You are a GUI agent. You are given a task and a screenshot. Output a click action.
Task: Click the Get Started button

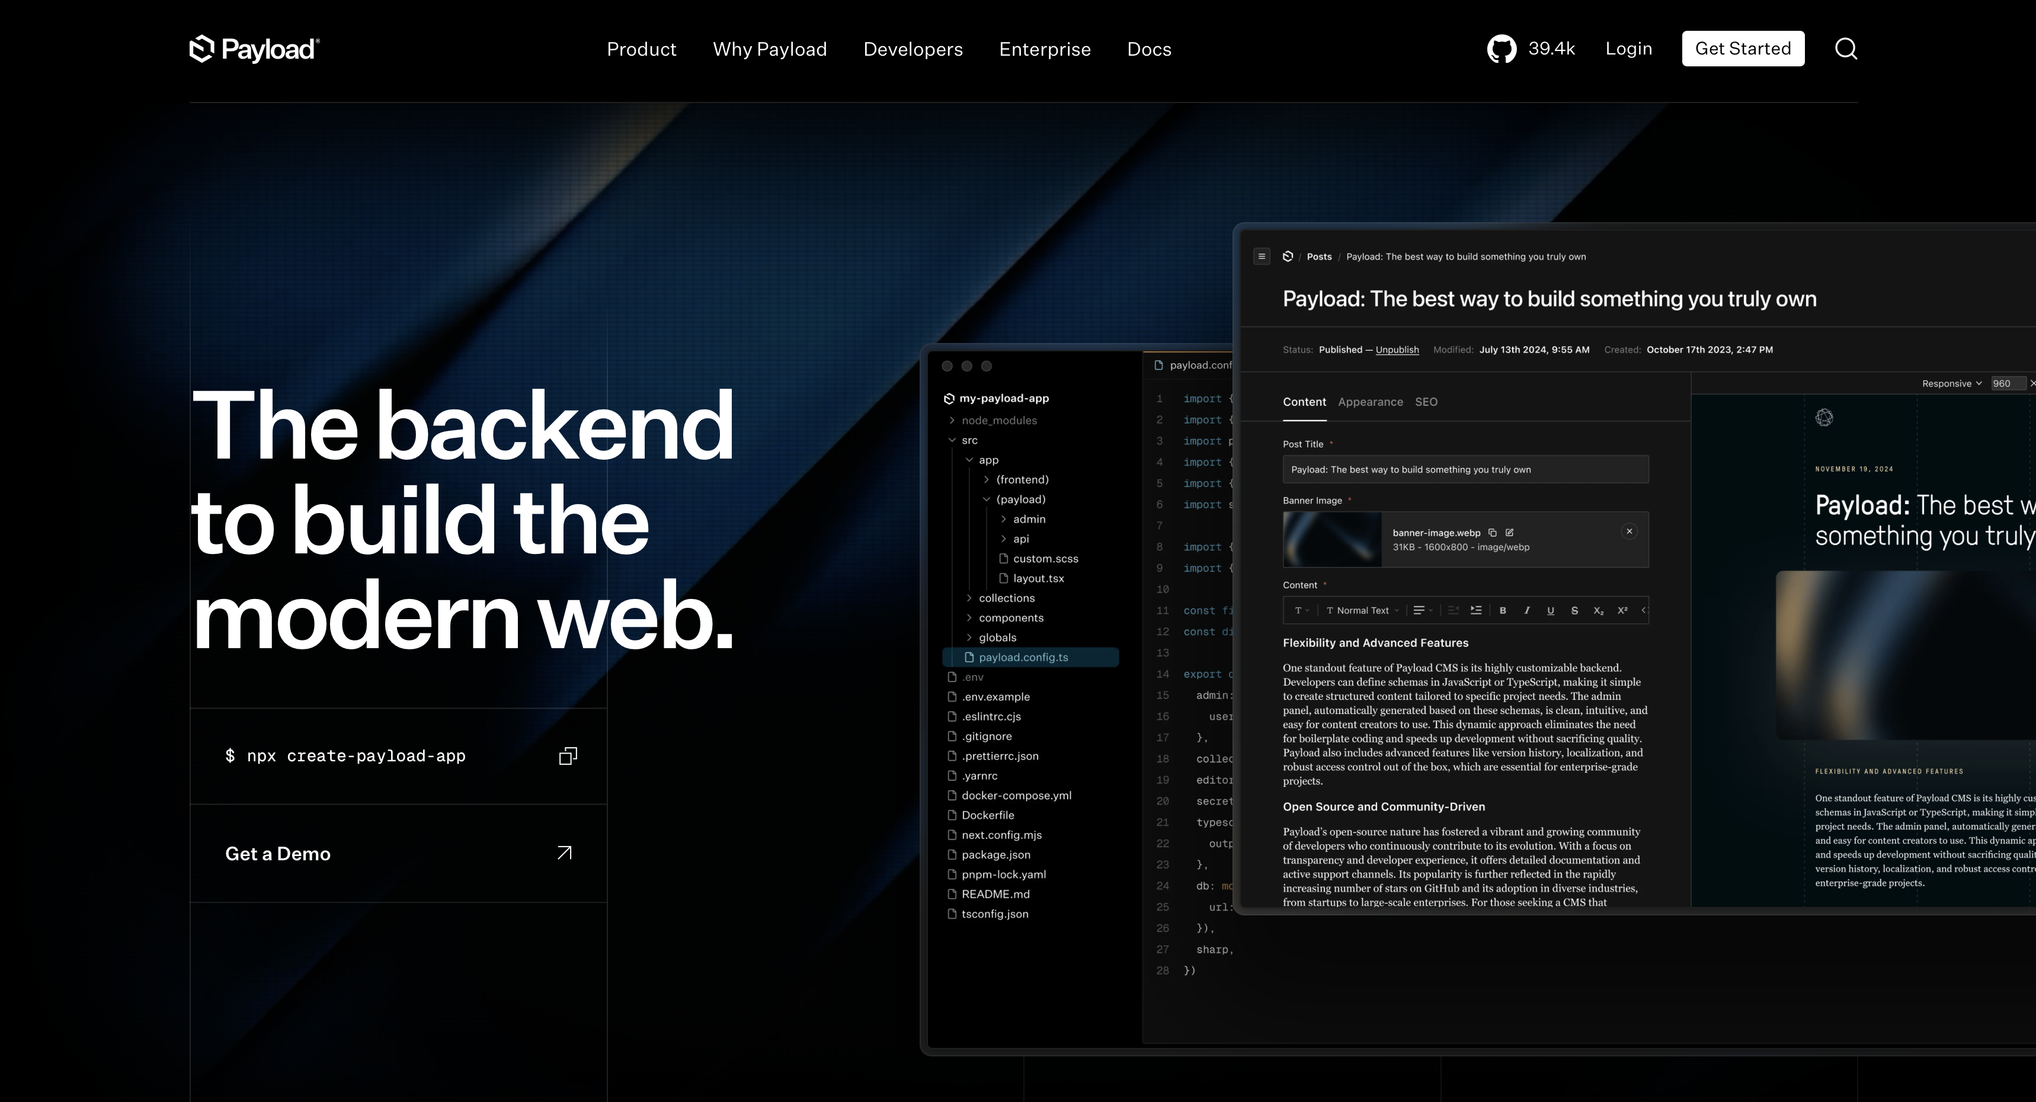[1742, 49]
